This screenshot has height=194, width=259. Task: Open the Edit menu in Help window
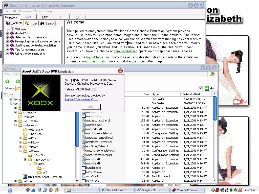[x=14, y=11]
